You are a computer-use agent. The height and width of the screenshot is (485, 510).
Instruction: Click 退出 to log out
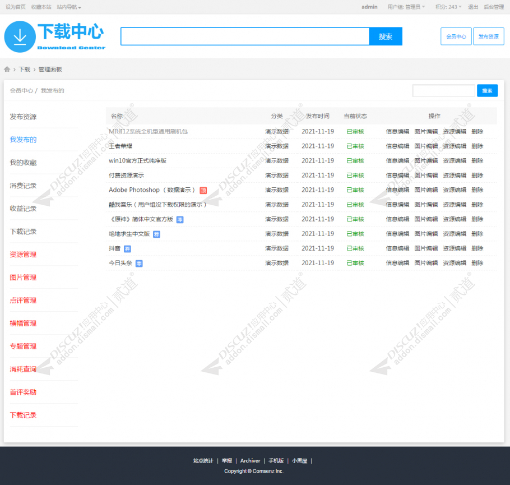[473, 7]
